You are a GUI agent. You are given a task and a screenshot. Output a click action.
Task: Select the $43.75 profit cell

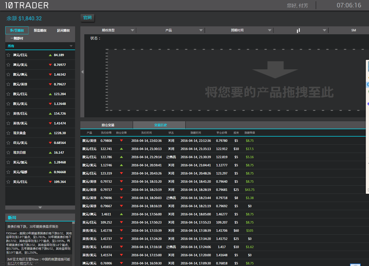click(250, 190)
